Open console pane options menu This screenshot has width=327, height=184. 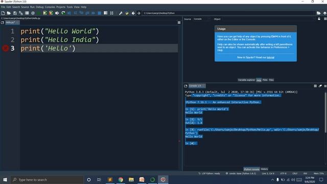pyautogui.click(x=325, y=86)
